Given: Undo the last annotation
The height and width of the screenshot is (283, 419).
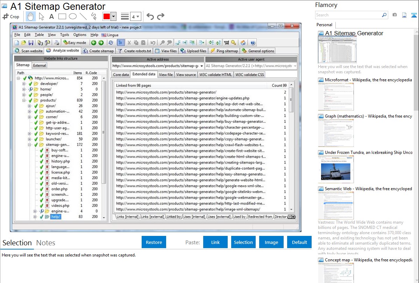Looking at the screenshot, I should (150, 16).
